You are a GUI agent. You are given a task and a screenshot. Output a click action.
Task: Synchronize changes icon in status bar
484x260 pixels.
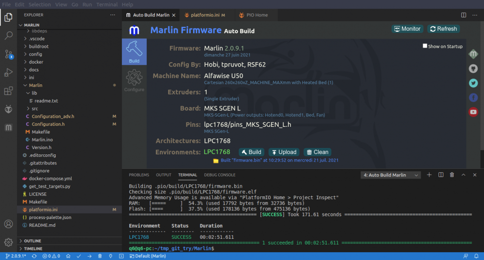click(34, 256)
